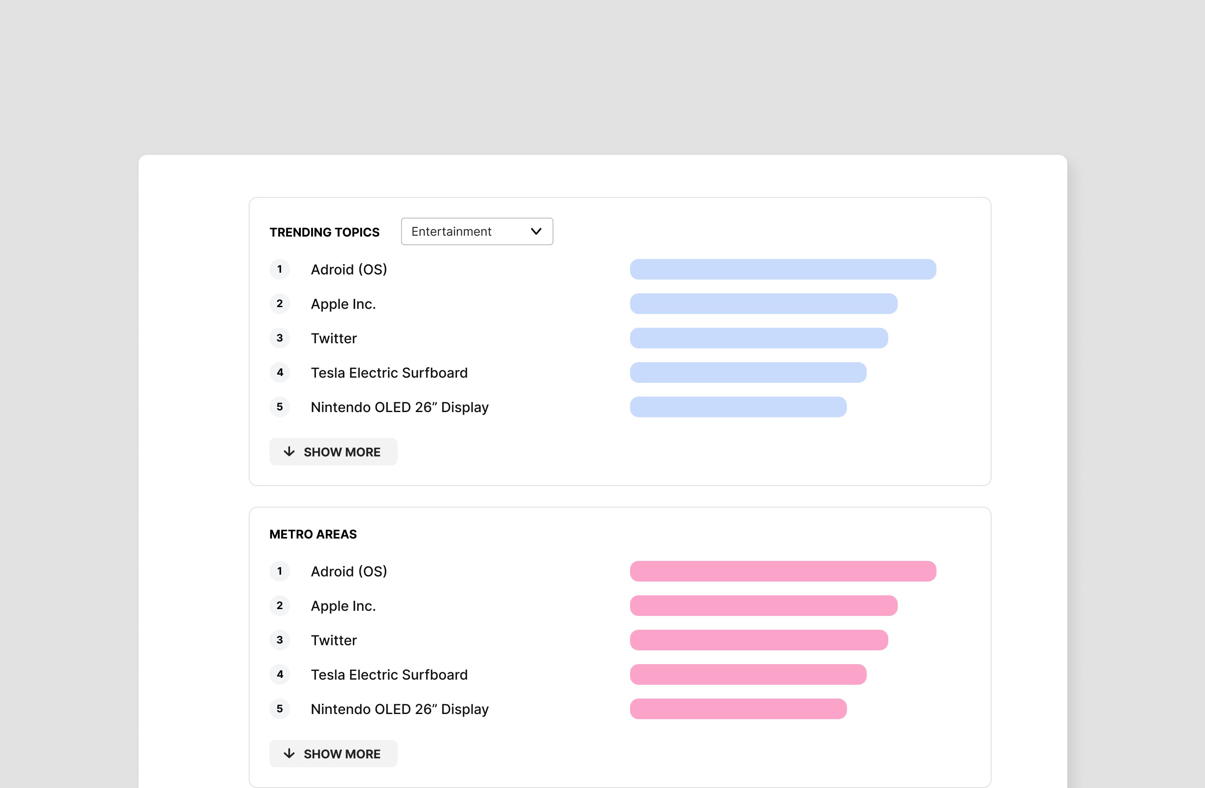Click the chevron inside the Entertainment selector

536,231
